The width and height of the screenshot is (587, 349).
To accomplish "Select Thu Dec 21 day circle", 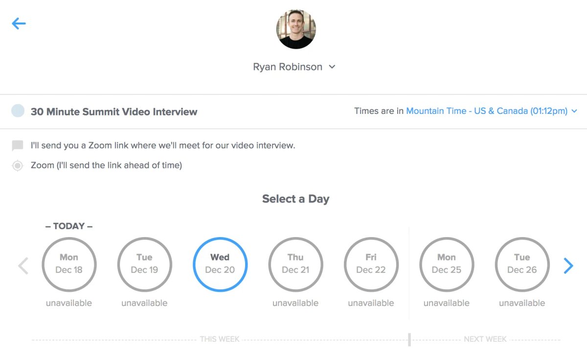I will pyautogui.click(x=295, y=264).
